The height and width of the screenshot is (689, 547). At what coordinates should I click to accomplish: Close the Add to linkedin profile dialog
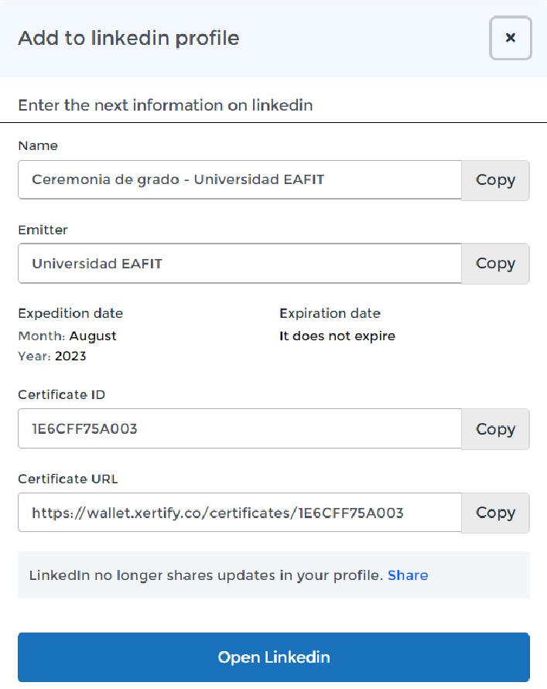510,38
